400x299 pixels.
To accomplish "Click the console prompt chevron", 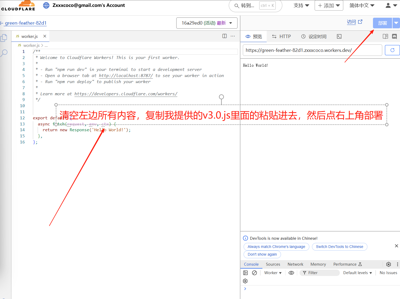I will 245,289.
